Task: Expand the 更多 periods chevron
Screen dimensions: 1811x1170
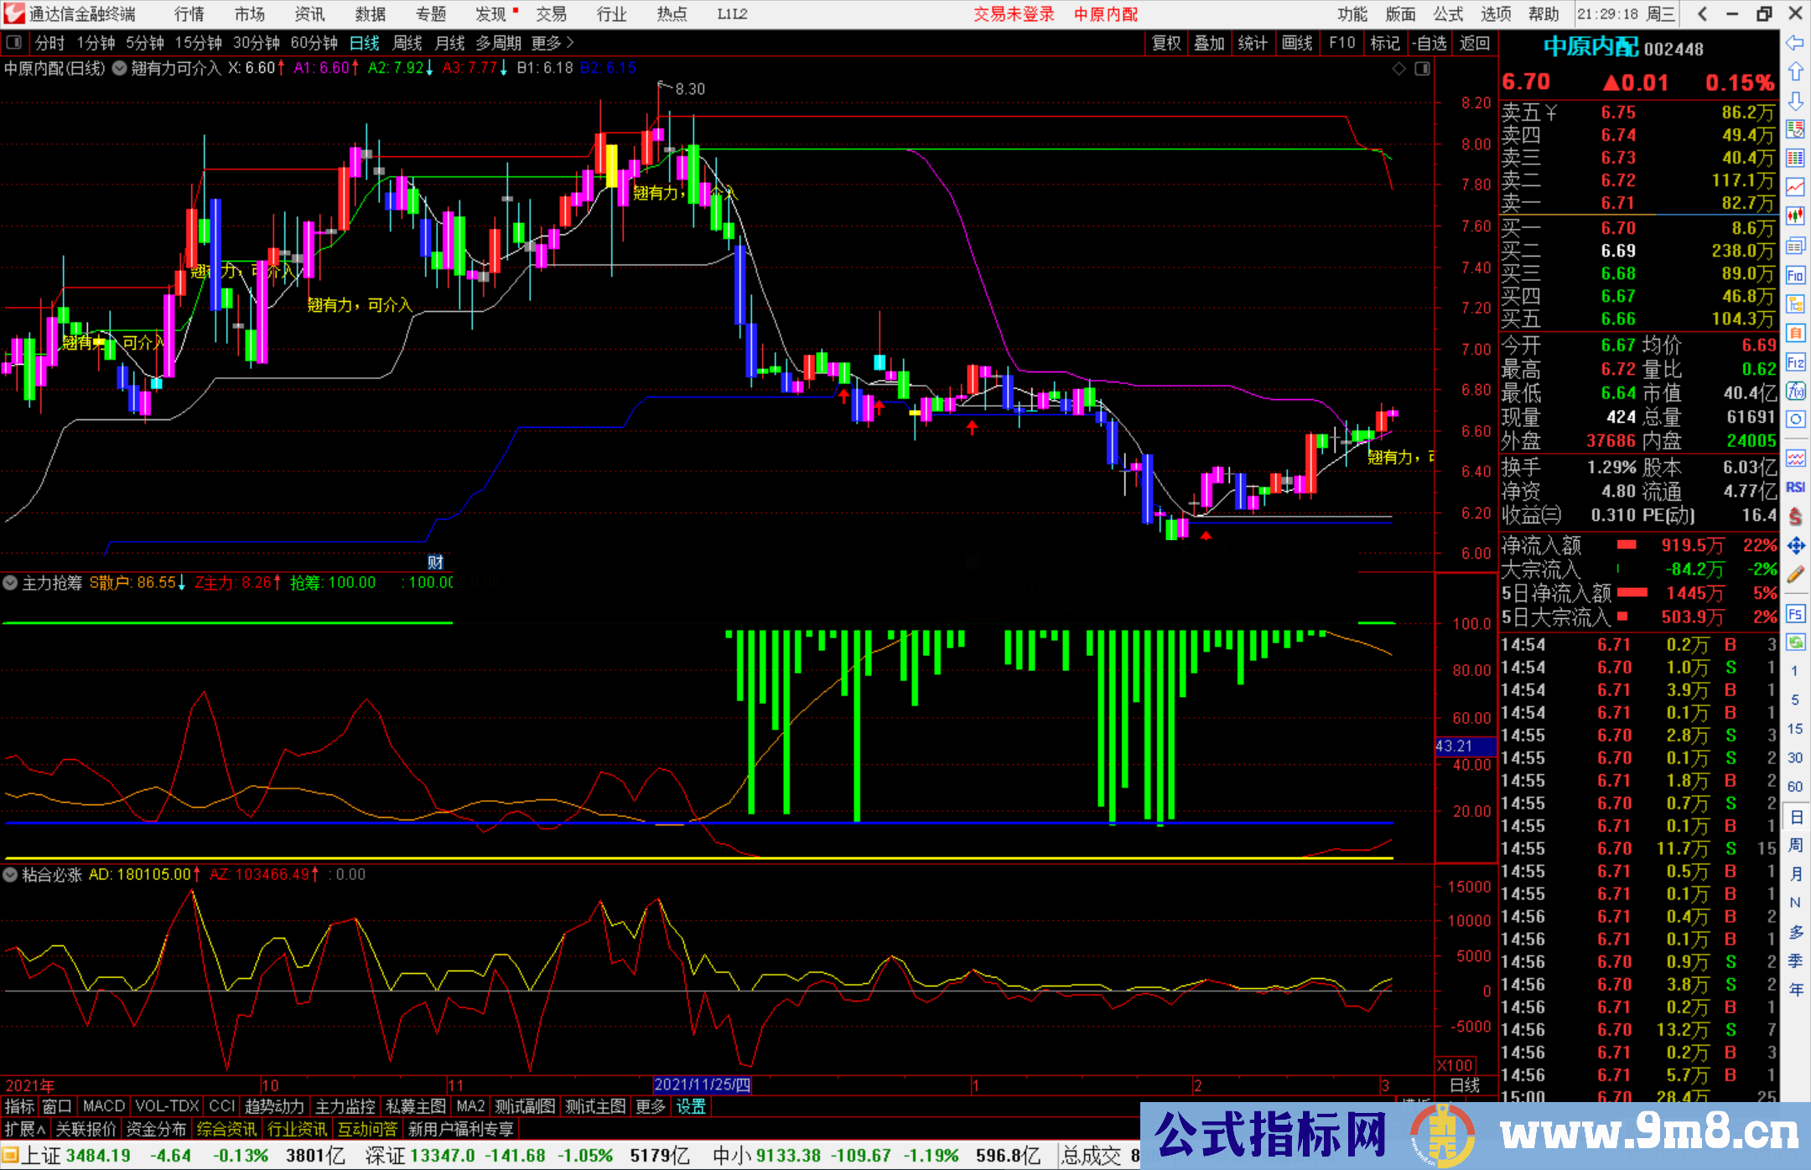Action: 570,43
